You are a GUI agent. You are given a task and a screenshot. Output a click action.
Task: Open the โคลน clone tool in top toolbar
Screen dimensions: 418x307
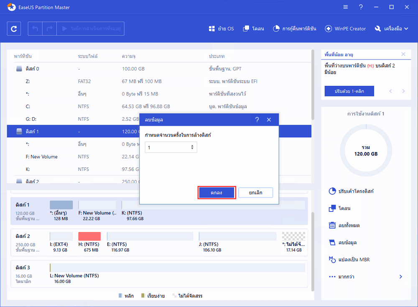[254, 28]
